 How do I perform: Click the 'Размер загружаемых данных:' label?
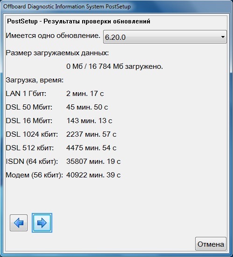57,53
